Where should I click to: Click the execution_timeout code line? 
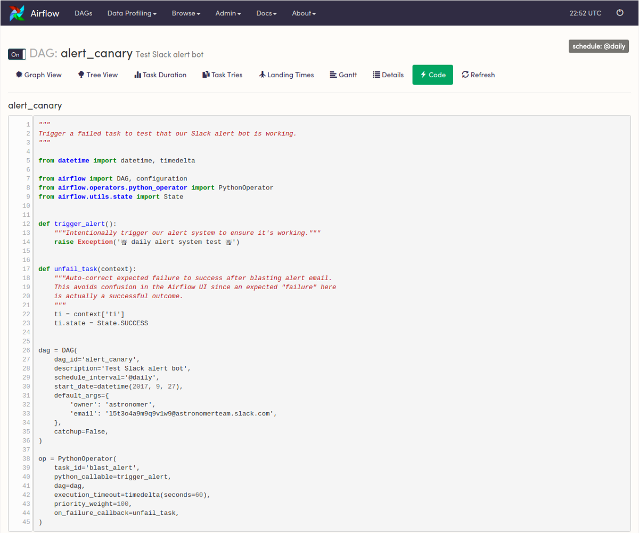pos(133,495)
